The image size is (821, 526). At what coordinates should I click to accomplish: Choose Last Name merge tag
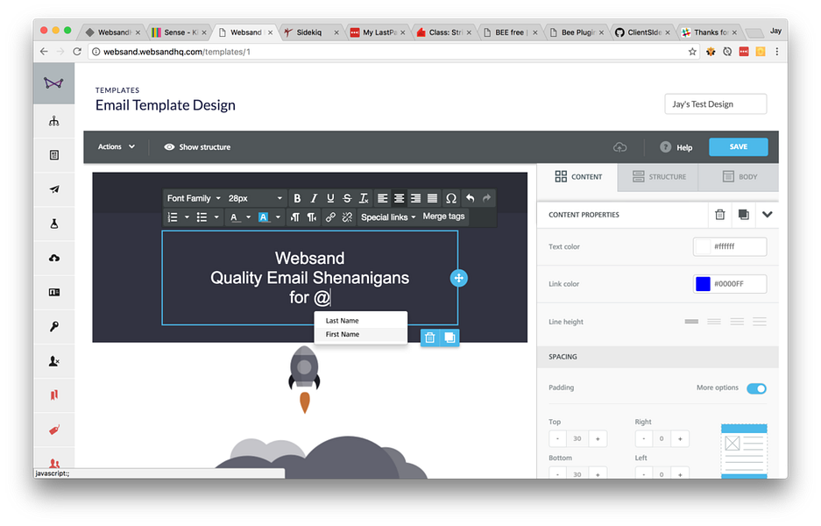tap(361, 321)
